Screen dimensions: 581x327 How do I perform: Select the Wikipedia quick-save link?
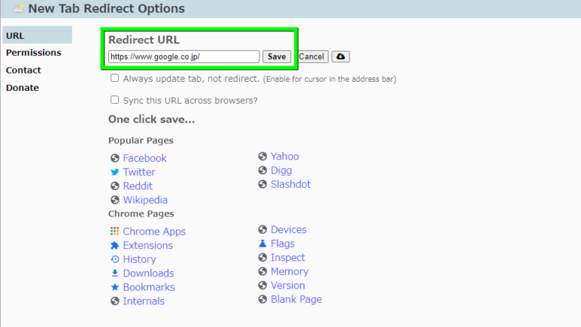[145, 200]
